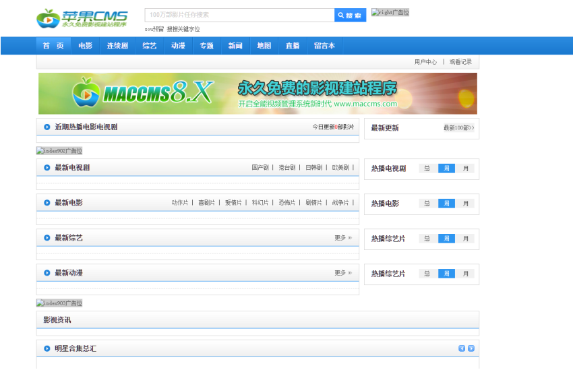Select 总 tab for 热播电影
This screenshot has height=372, width=573.
(x=427, y=204)
